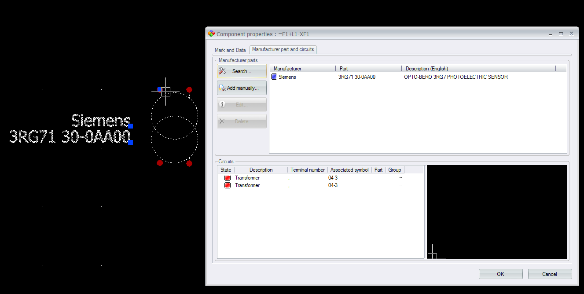This screenshot has height=294, width=584.
Task: Click the blue grip beside the Siemens label
Action: 131,126
